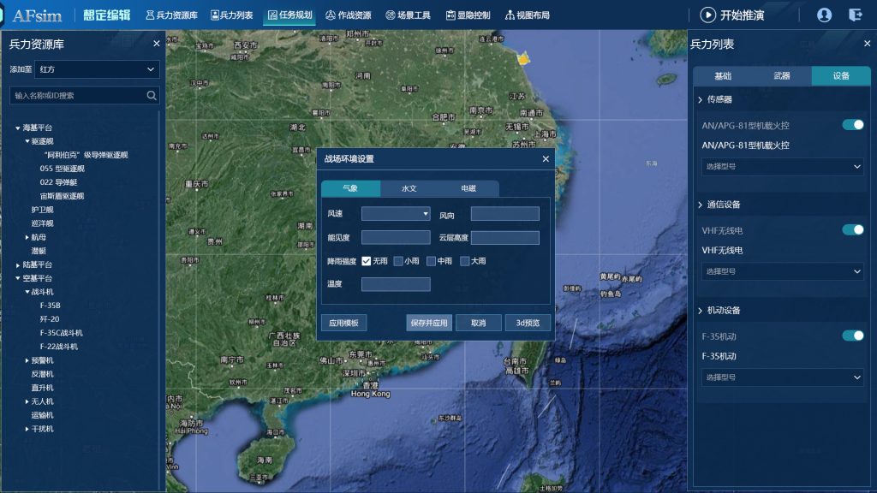Click the 保存并应用 button
The image size is (877, 493).
[428, 323]
